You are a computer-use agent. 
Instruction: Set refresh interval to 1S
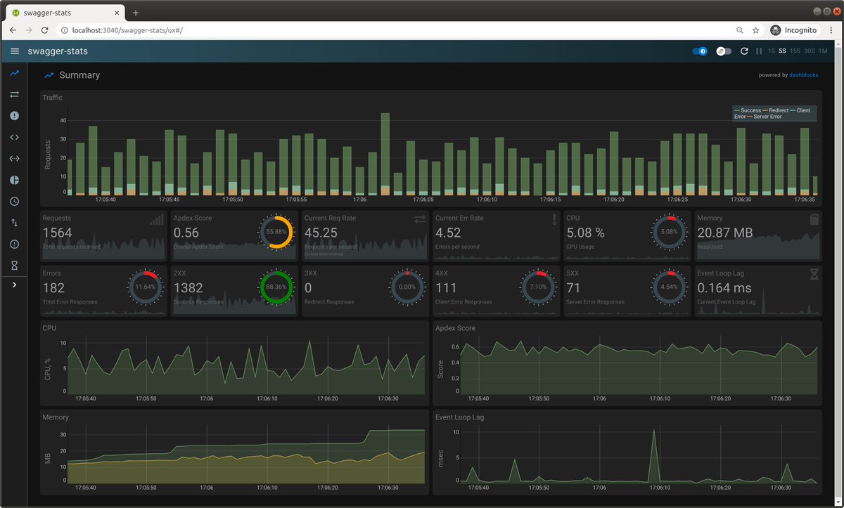point(772,51)
